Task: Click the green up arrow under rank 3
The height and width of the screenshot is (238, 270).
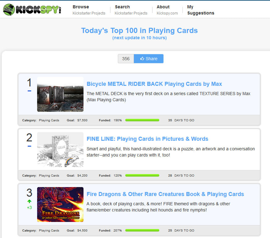Action: pyautogui.click(x=29, y=201)
